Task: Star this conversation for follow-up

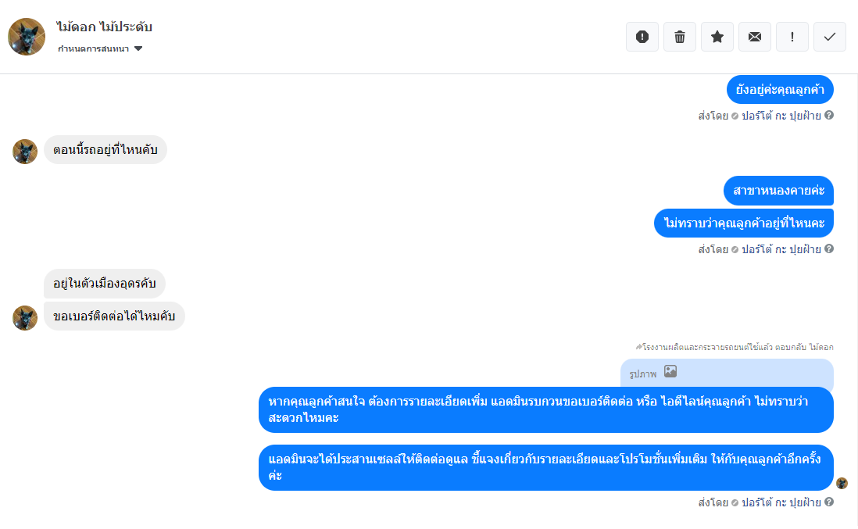Action: click(x=717, y=37)
